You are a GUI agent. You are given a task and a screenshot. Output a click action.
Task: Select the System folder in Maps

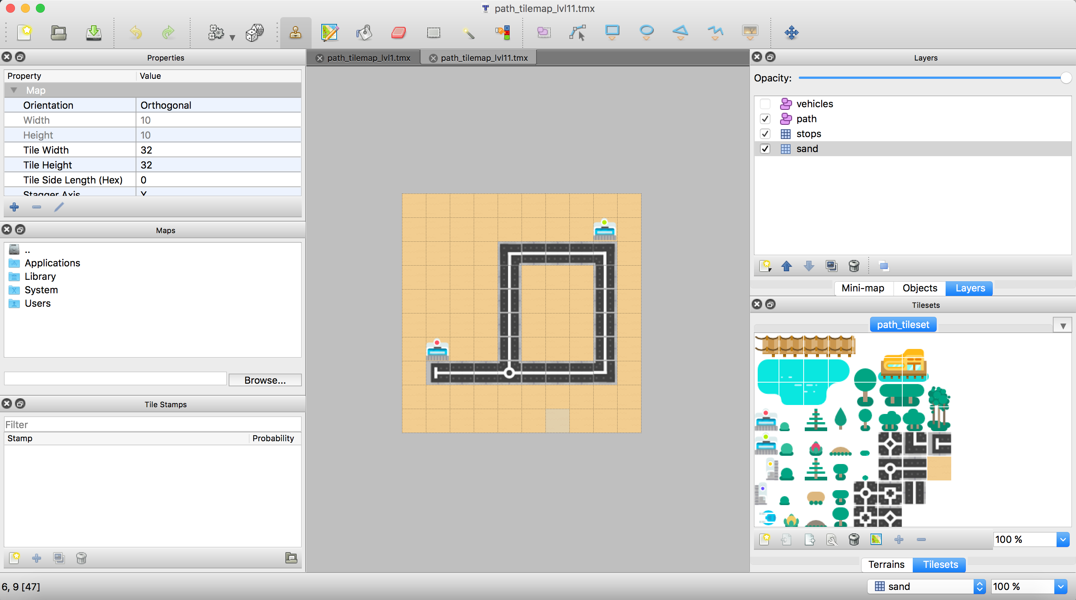click(41, 290)
